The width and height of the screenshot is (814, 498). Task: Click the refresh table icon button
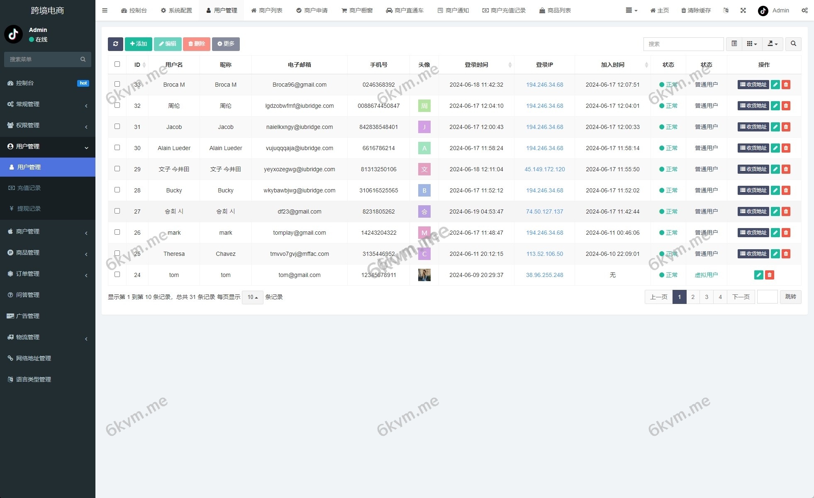pyautogui.click(x=115, y=44)
